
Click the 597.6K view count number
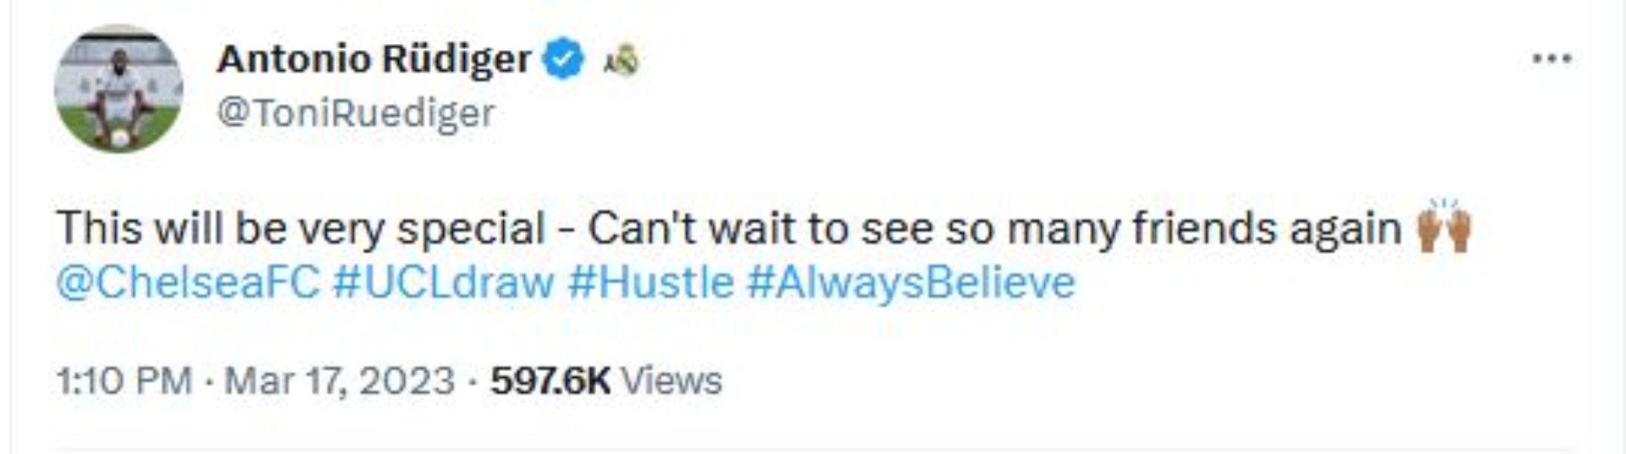tap(550, 381)
